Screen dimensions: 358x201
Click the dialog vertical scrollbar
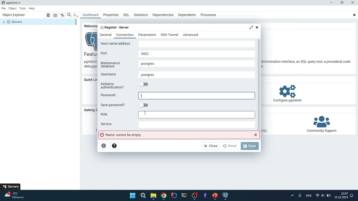coord(259,85)
